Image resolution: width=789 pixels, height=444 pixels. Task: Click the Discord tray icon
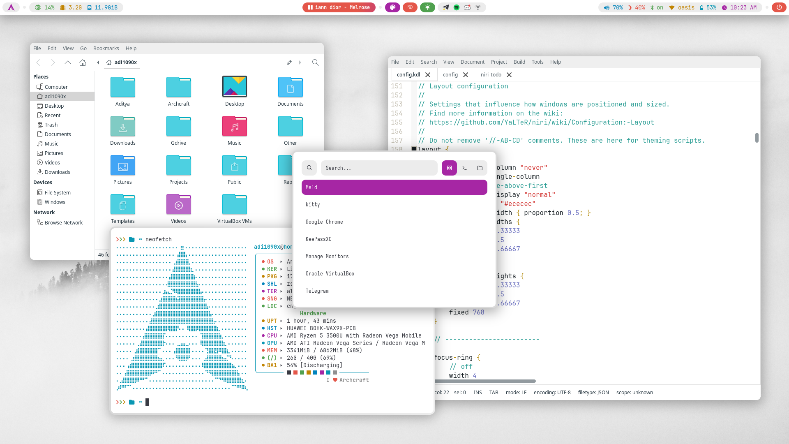point(467,7)
